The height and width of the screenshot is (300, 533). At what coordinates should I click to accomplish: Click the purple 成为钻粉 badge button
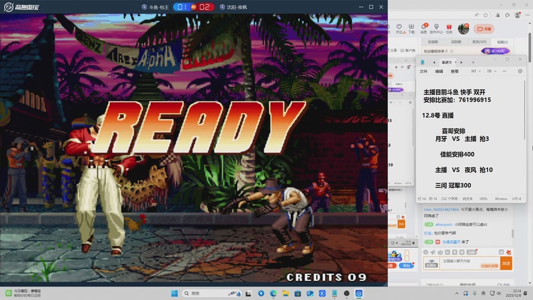coord(496,51)
